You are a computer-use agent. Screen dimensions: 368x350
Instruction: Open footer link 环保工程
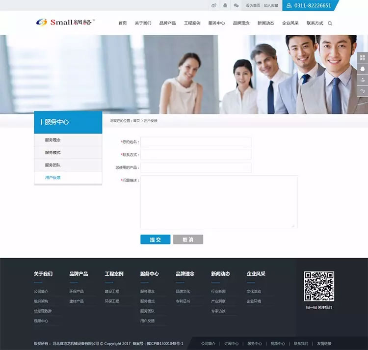tap(112, 301)
